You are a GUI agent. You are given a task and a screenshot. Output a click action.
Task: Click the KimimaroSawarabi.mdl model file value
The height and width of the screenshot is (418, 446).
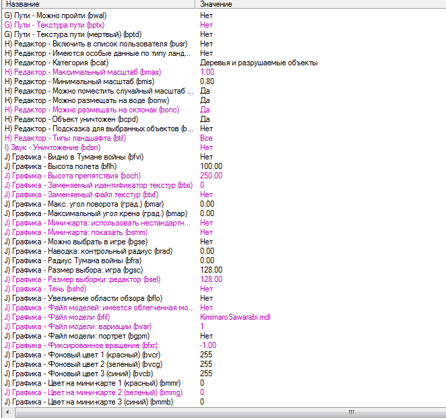click(235, 317)
